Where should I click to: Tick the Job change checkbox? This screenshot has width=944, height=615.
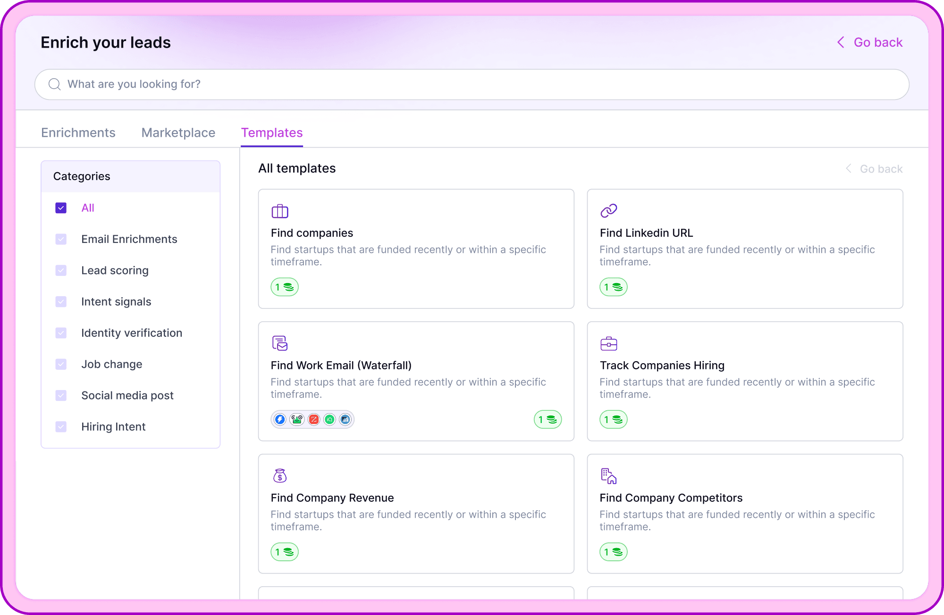[x=61, y=364]
